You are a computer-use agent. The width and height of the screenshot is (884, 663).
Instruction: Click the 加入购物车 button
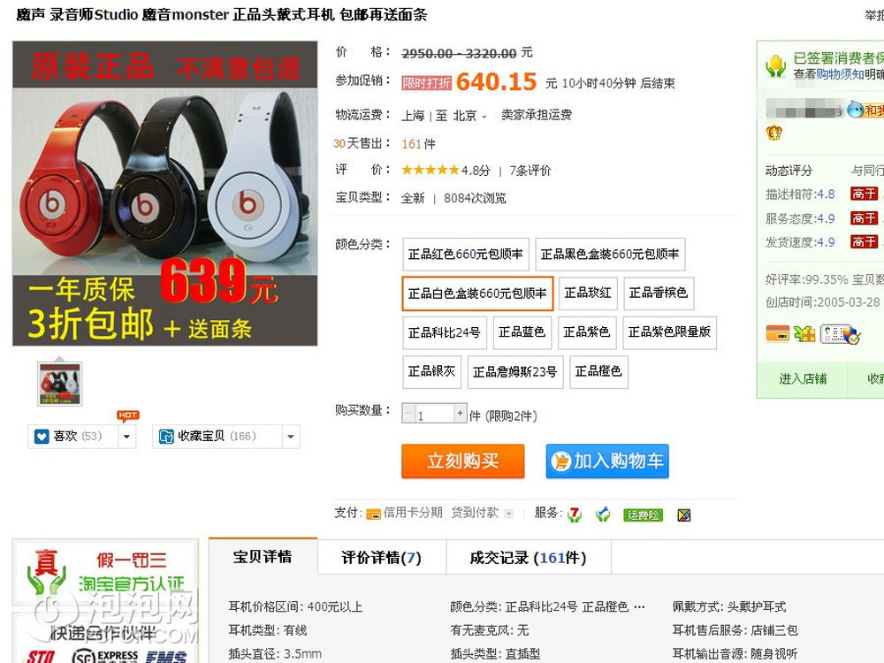click(607, 461)
